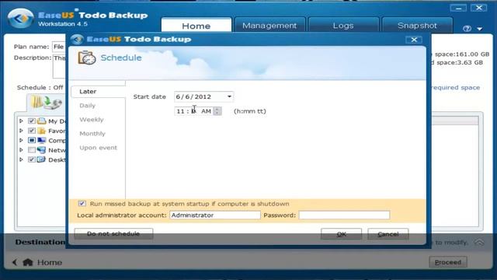This screenshot has width=497, height=280.
Task: Toggle the Network checkbox
Action: (x=31, y=150)
